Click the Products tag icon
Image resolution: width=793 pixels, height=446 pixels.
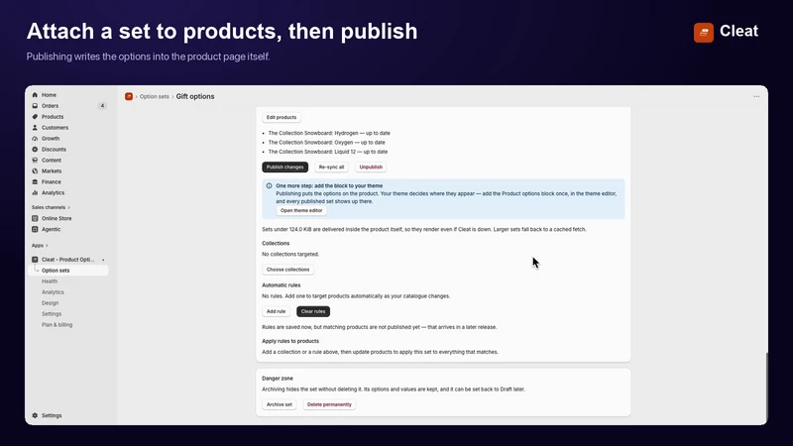pos(35,117)
